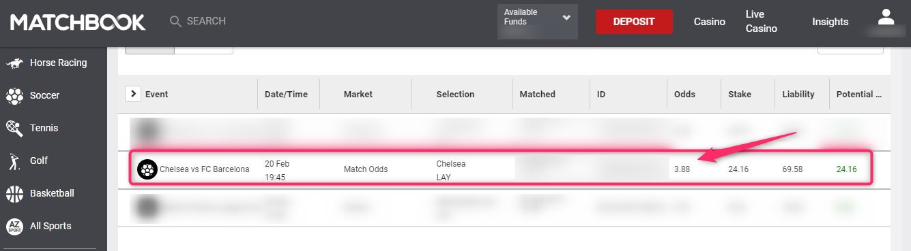
Task: Open All Sports AZ icon
Action: click(x=14, y=227)
